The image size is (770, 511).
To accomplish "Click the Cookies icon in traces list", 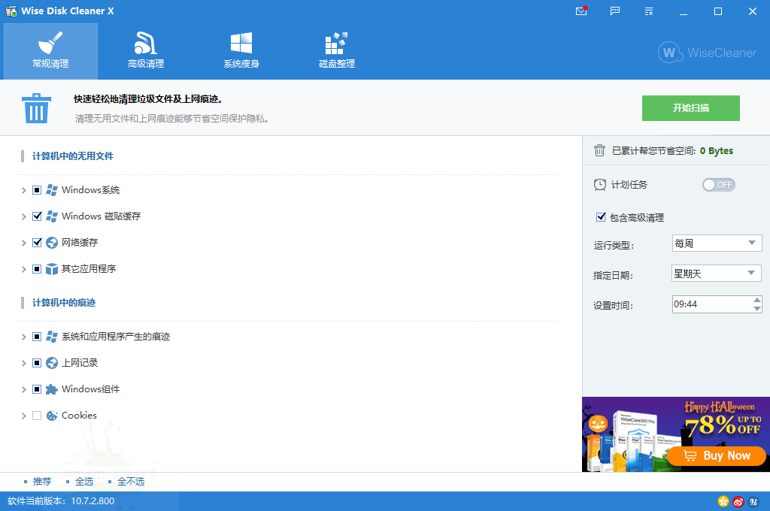I will (x=52, y=415).
